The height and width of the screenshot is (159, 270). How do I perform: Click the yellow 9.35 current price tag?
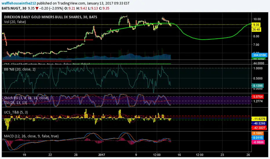(x=256, y=25)
